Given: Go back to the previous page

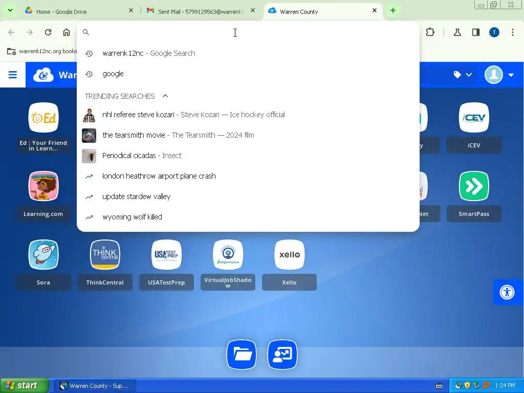Looking at the screenshot, I should (11, 32).
